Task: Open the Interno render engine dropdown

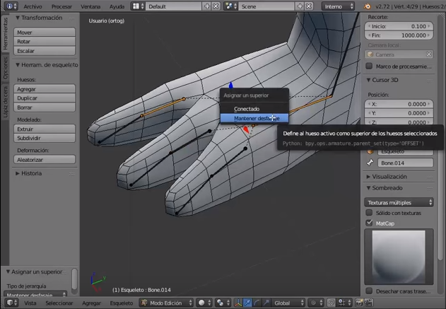Action: tap(338, 6)
